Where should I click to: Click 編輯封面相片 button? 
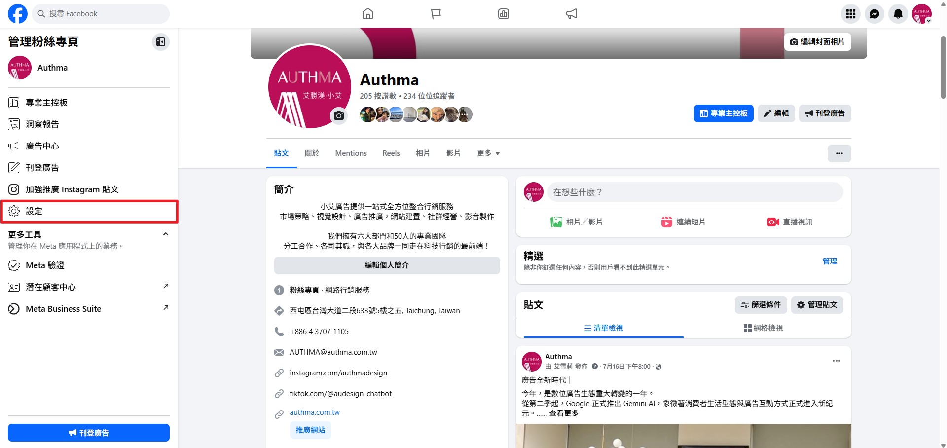(x=817, y=42)
